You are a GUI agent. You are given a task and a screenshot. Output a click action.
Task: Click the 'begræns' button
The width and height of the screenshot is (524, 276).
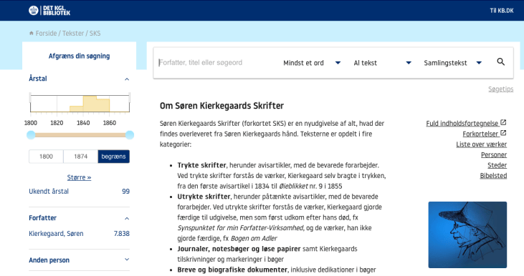click(114, 157)
